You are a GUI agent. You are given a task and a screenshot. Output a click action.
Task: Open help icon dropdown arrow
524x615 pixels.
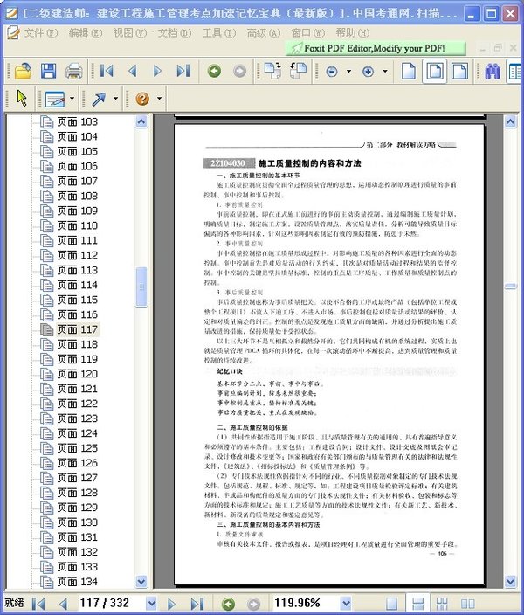click(x=159, y=98)
